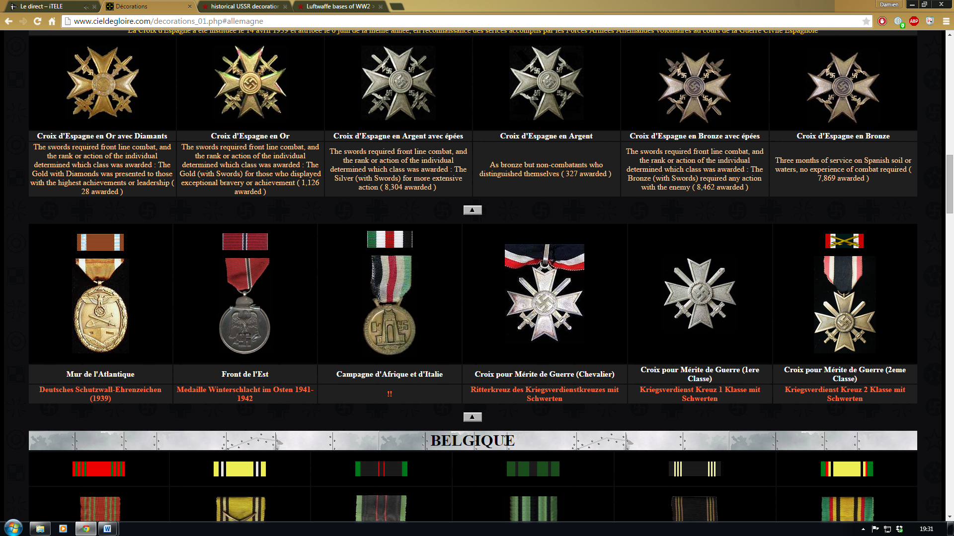The image size is (954, 536).
Task: Close the Décorations tab
Action: click(x=190, y=6)
